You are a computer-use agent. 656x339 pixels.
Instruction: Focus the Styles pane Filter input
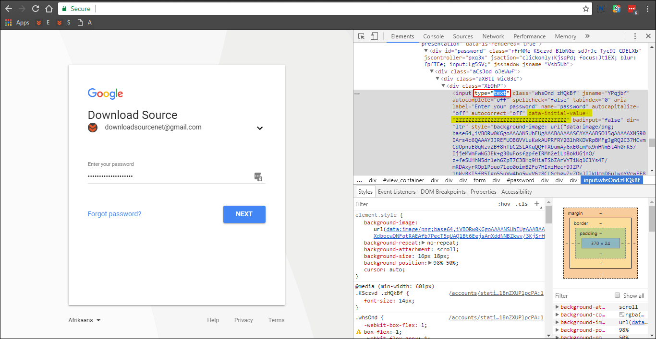(425, 204)
